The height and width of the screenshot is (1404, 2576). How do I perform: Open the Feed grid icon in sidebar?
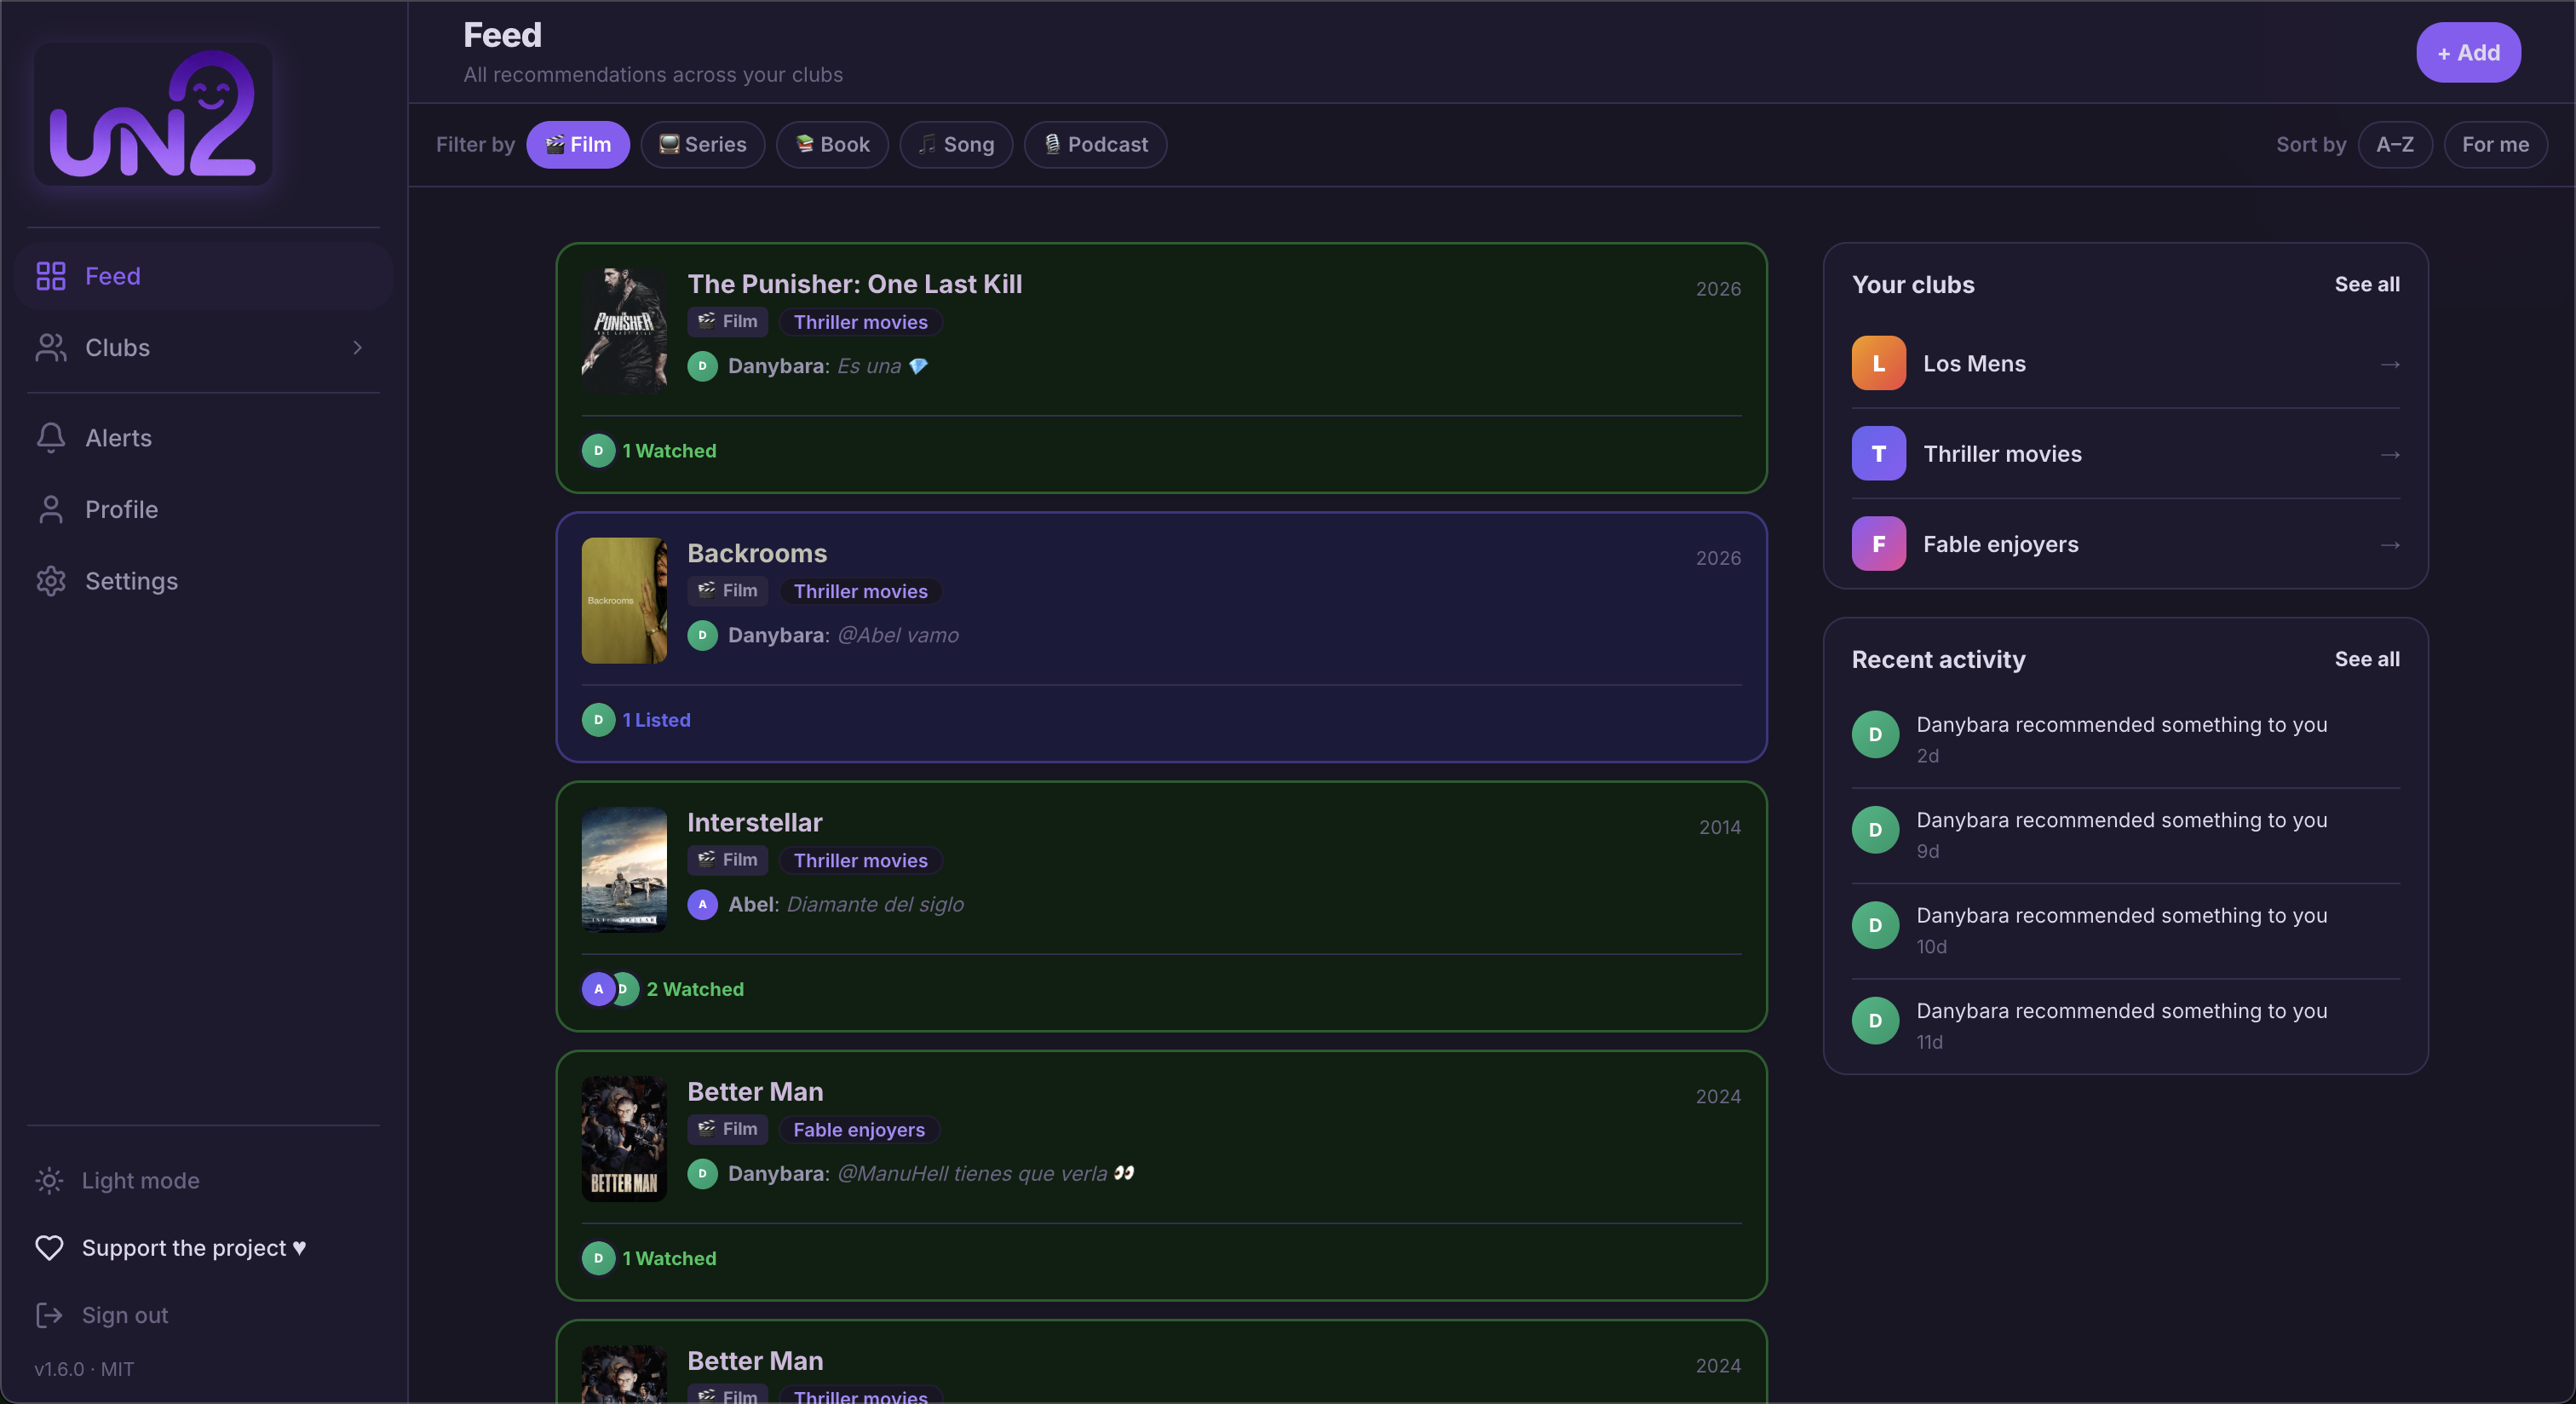[x=50, y=276]
